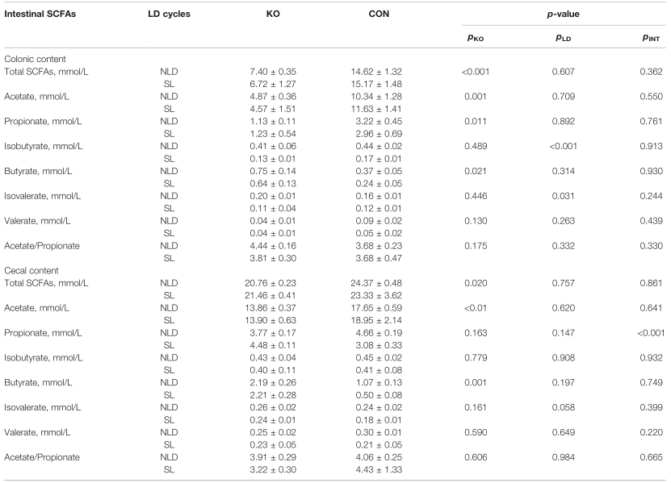Select the 0.031 Isovalerate pLD value
This screenshot has width=671, height=483.
click(563, 196)
